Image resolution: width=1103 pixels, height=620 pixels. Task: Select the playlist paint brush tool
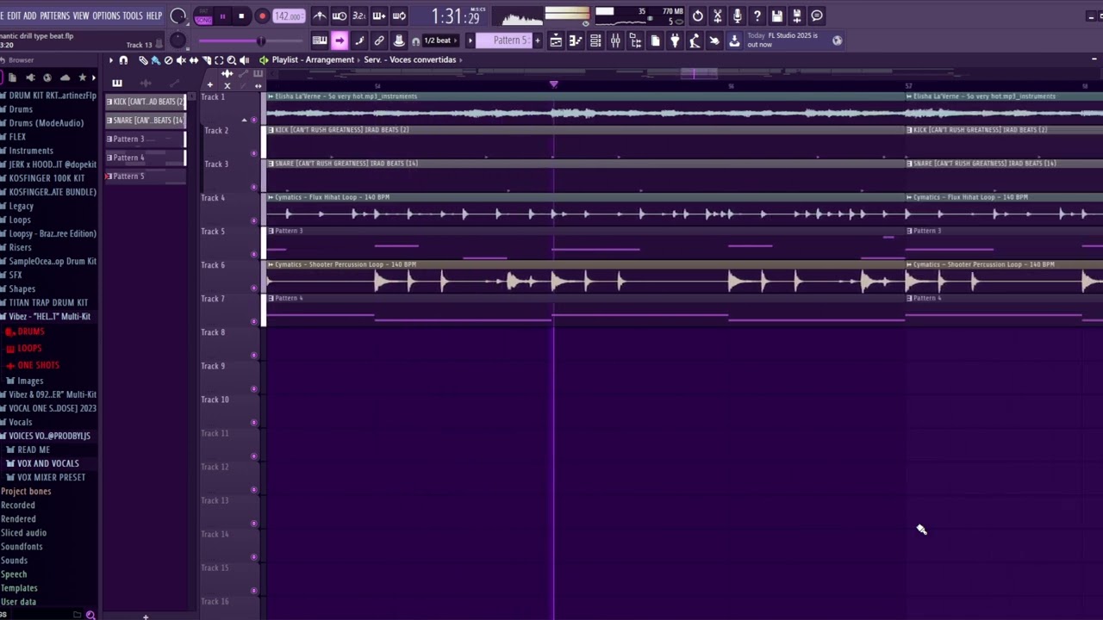156,60
